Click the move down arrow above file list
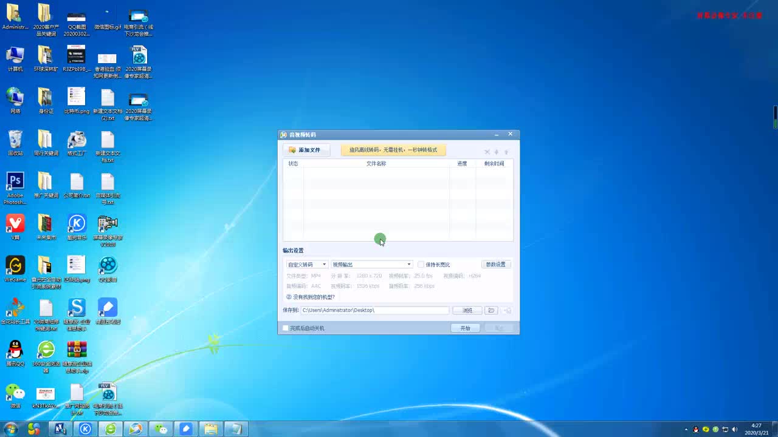Screen dimensions: 778x437 497,152
